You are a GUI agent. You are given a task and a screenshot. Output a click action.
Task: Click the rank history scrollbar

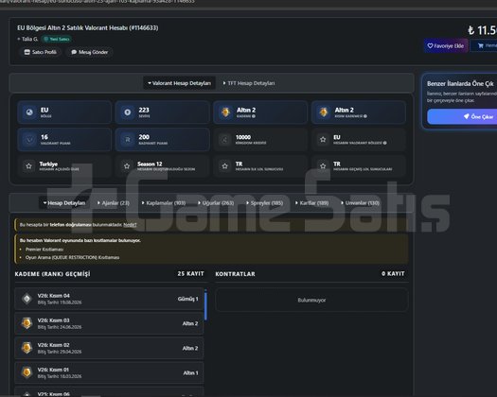[x=205, y=305]
